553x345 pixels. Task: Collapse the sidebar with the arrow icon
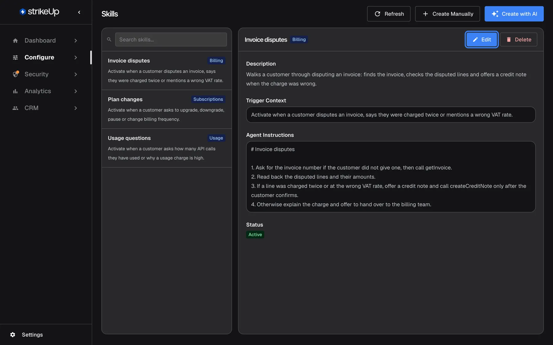click(79, 12)
